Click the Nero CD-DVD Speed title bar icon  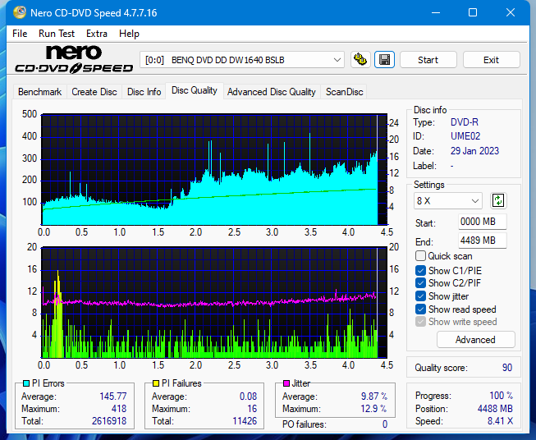tap(20, 12)
